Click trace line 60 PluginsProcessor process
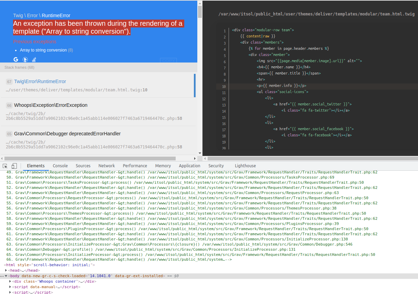This screenshot has height=294, width=418. tap(187, 229)
